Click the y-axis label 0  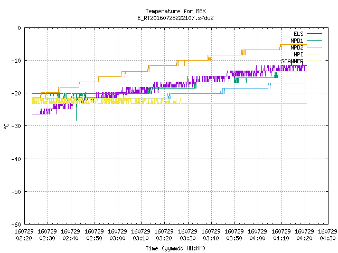[x=20, y=28]
